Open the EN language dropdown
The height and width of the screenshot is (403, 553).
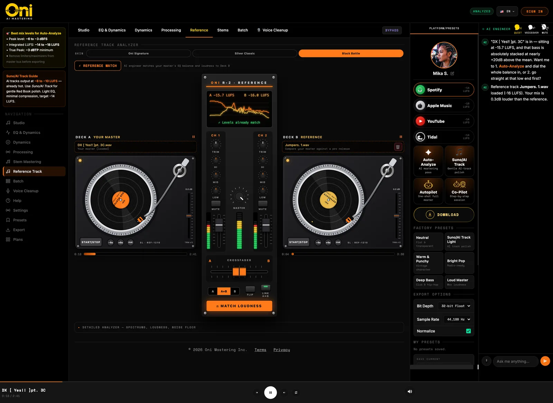point(507,11)
